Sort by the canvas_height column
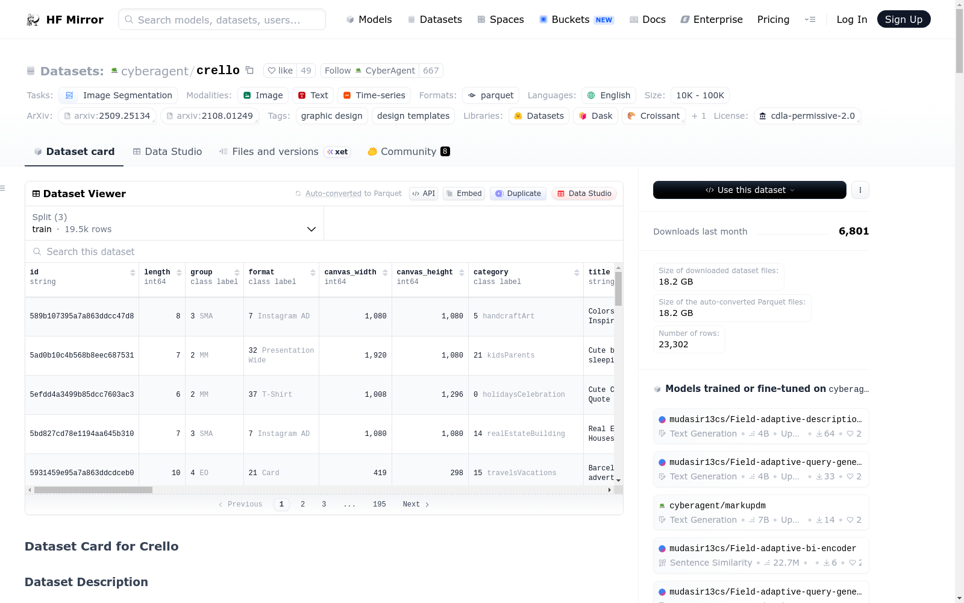 click(462, 273)
